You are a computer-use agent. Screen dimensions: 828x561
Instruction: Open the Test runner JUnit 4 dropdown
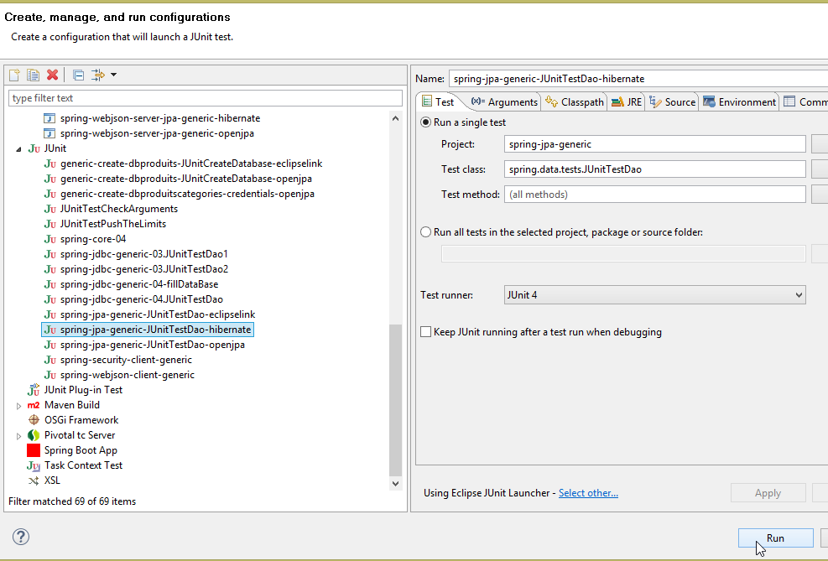(x=654, y=295)
